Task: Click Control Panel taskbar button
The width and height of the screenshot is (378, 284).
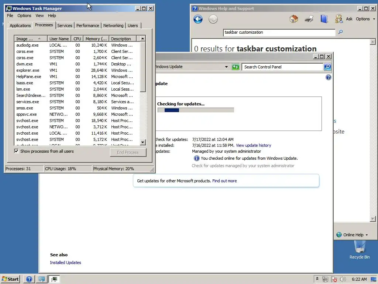Action: tap(42, 279)
